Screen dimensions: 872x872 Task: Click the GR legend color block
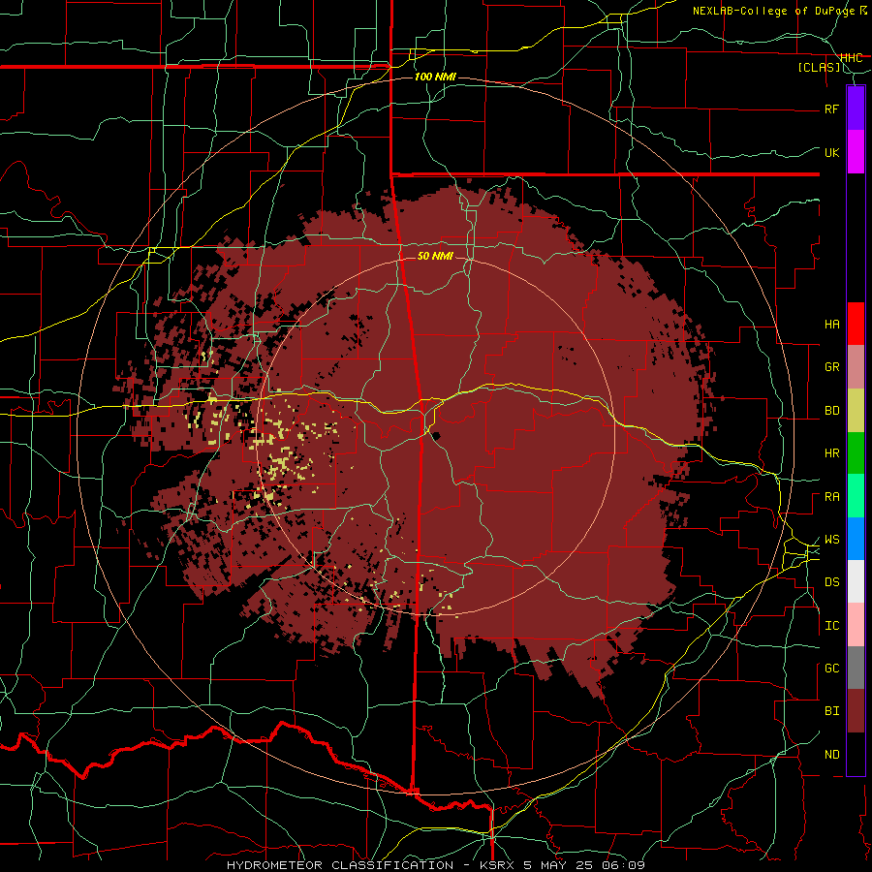pos(856,367)
